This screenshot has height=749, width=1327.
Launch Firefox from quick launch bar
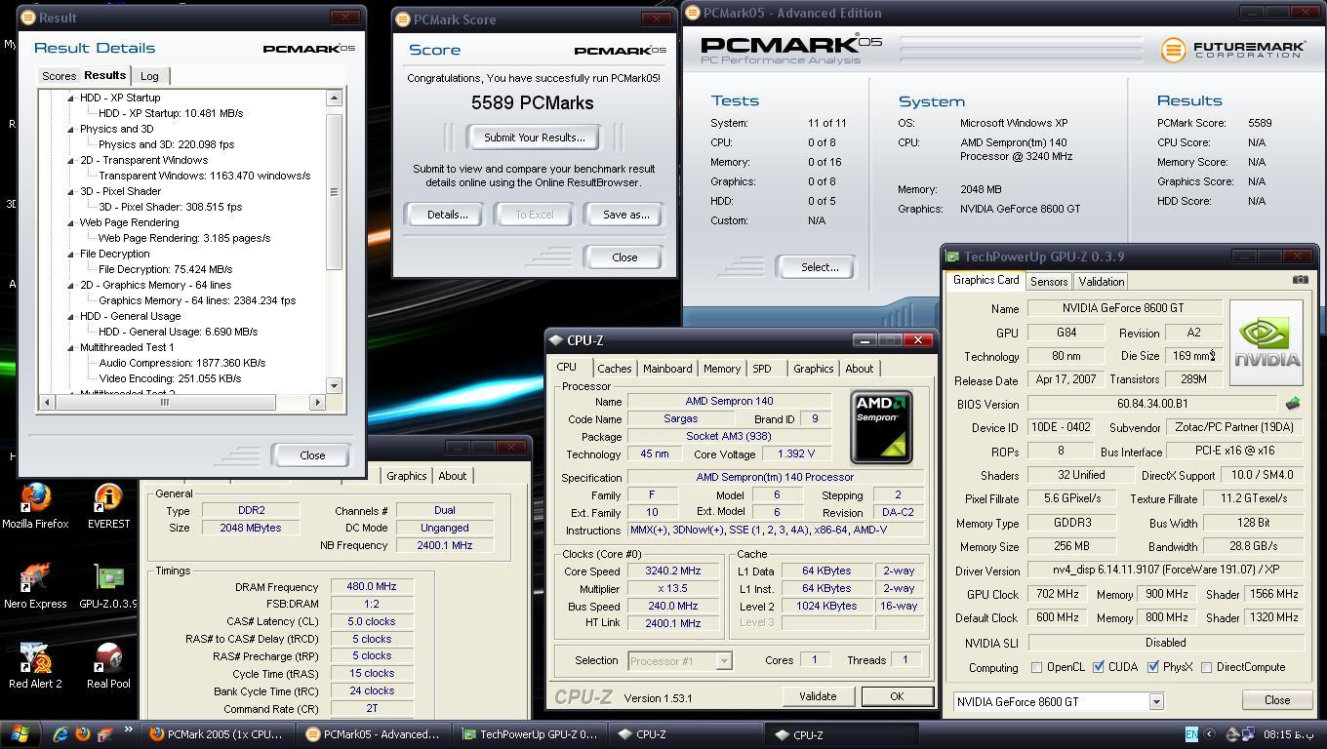point(82,734)
